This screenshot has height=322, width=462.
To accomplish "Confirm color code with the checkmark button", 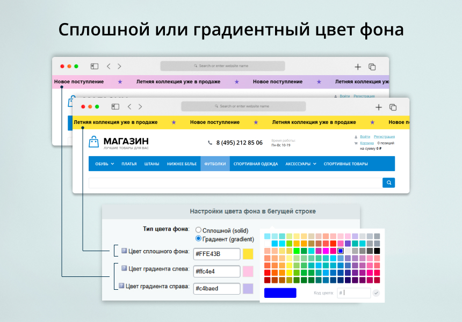I will pyautogui.click(x=376, y=293).
